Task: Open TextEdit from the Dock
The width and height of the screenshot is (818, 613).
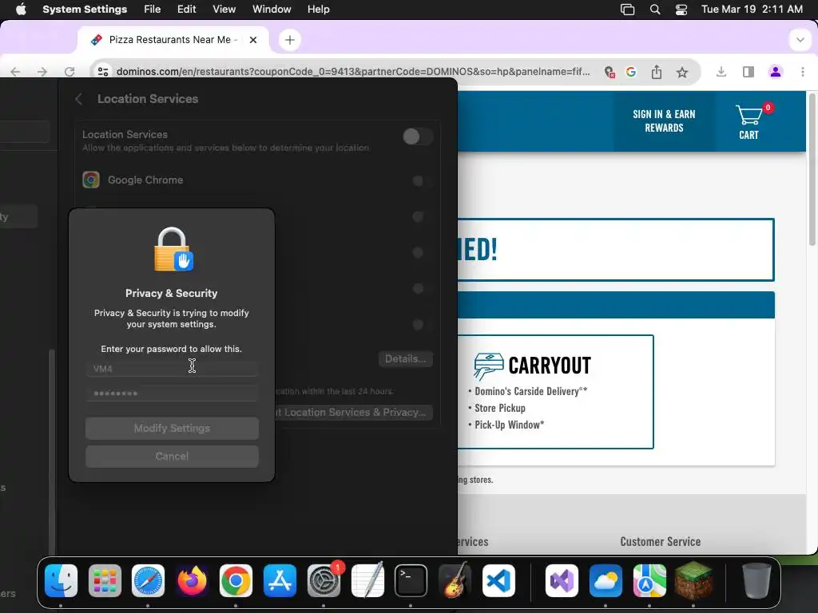Action: click(x=367, y=581)
